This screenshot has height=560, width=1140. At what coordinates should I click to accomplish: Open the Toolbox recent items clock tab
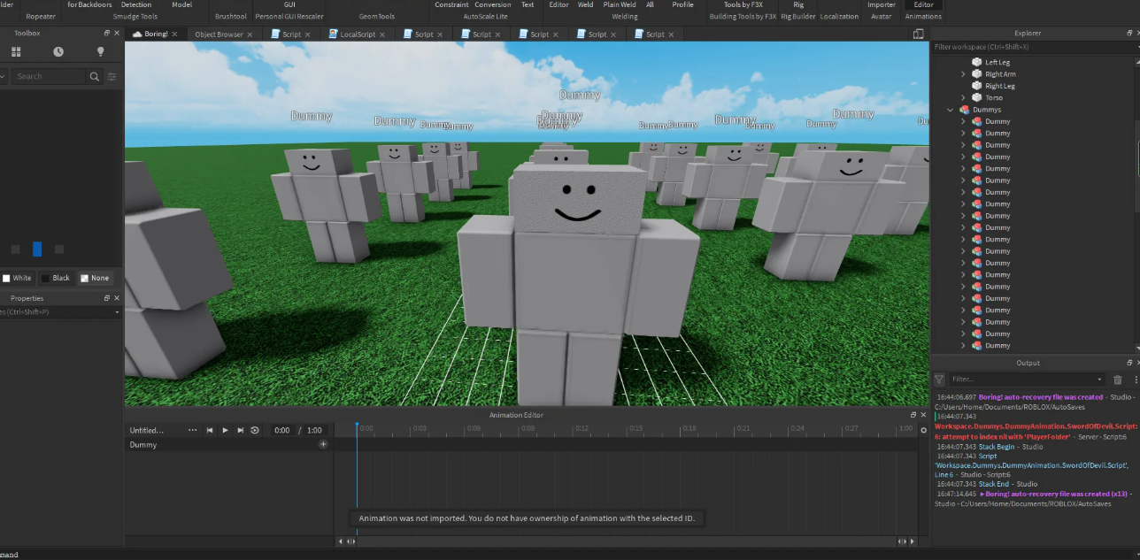tap(58, 52)
